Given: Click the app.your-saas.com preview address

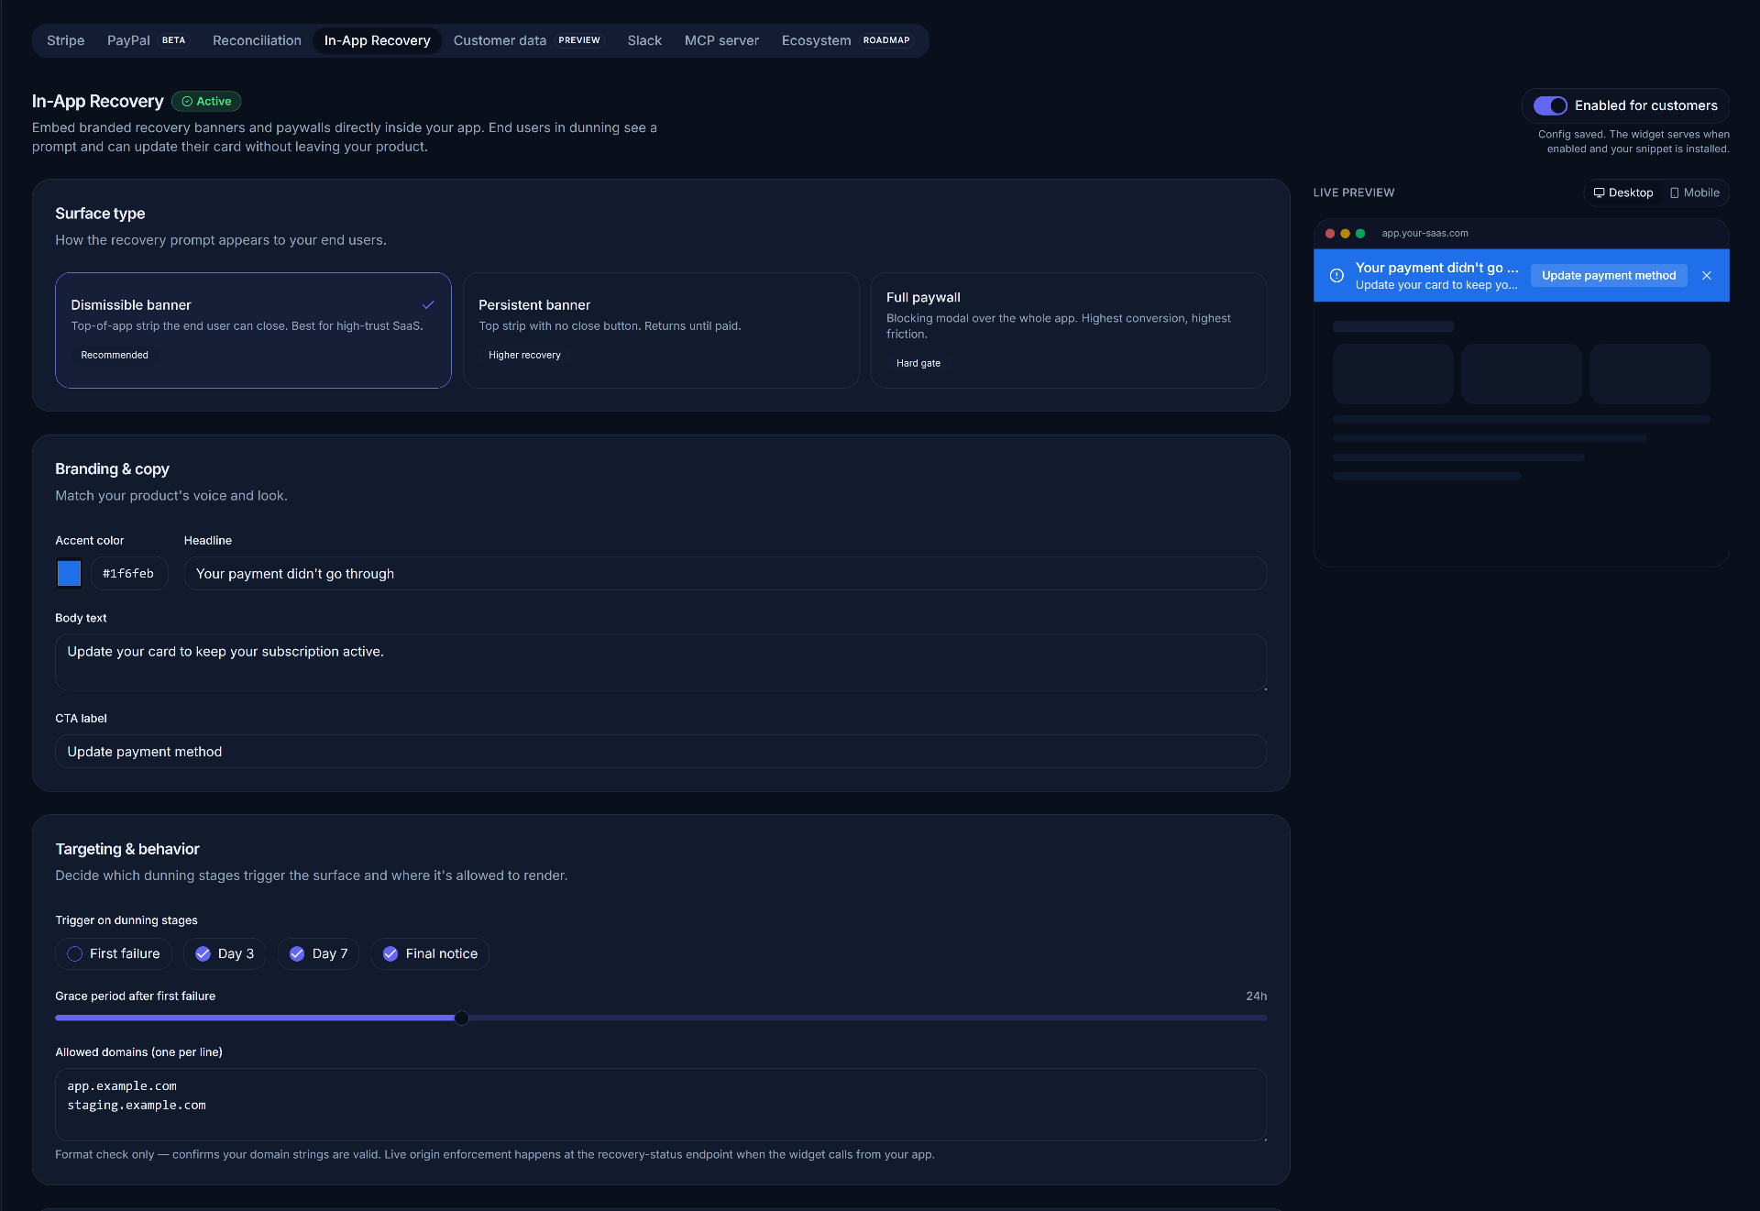Looking at the screenshot, I should (1424, 233).
